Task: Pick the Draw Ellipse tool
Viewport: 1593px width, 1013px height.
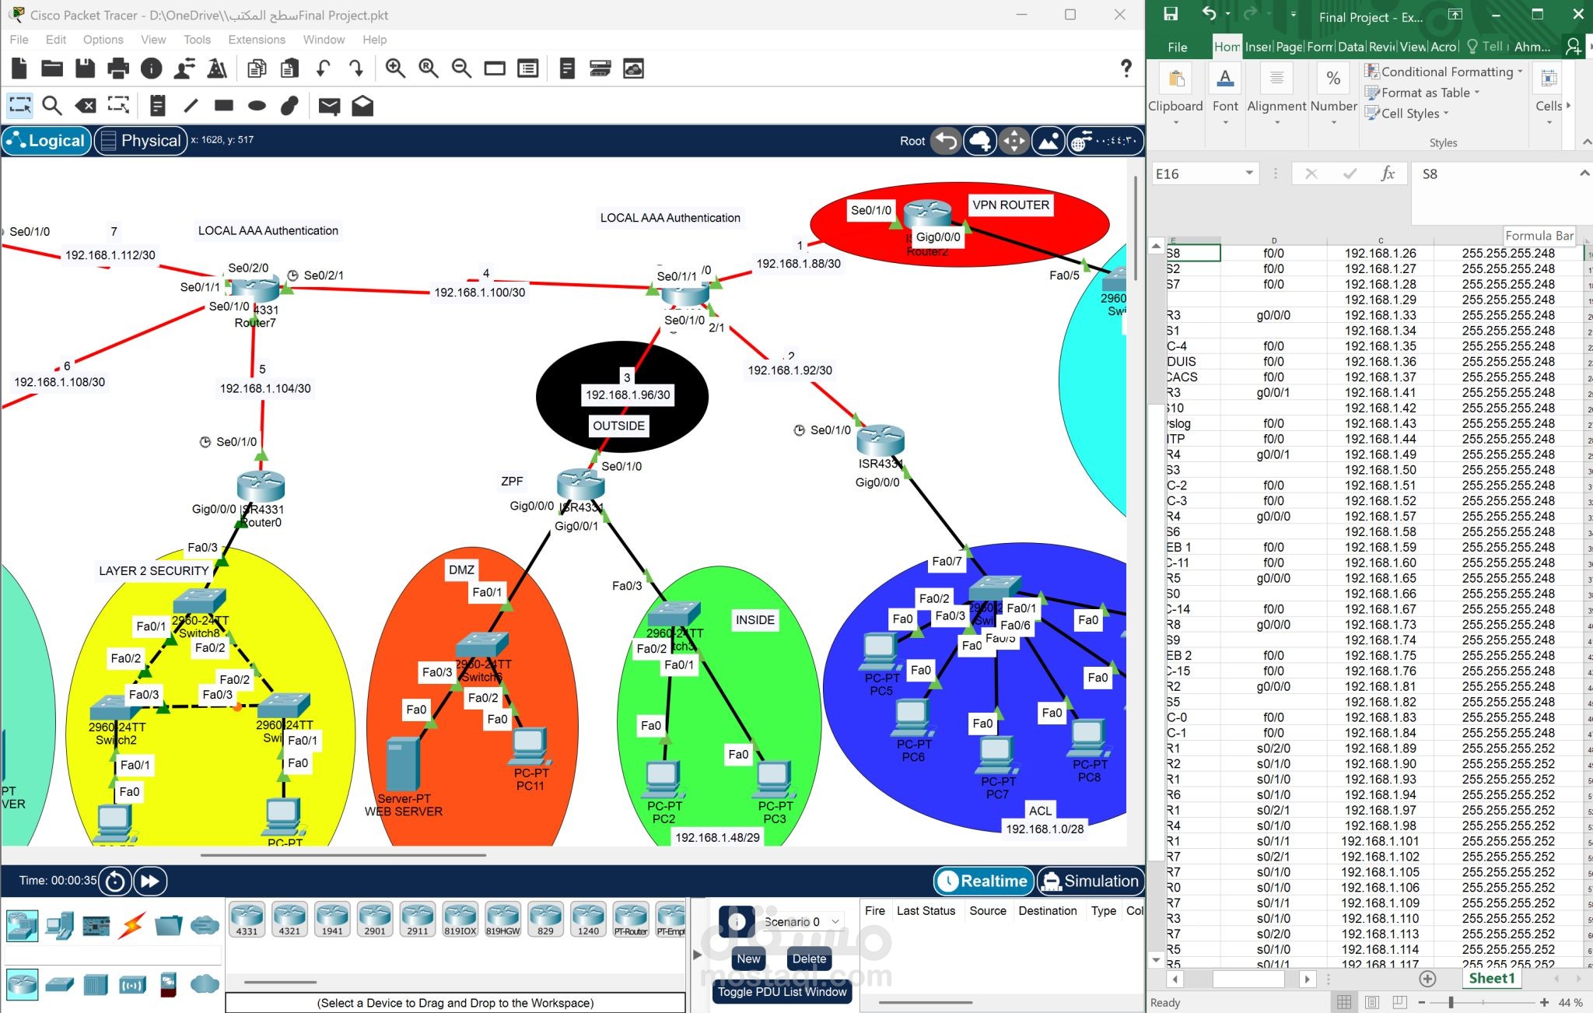Action: [257, 106]
